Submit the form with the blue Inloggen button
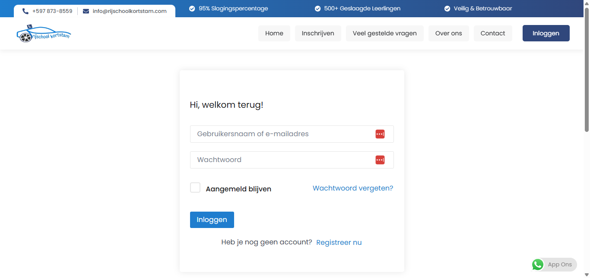The height and width of the screenshot is (278, 590). pyautogui.click(x=212, y=220)
